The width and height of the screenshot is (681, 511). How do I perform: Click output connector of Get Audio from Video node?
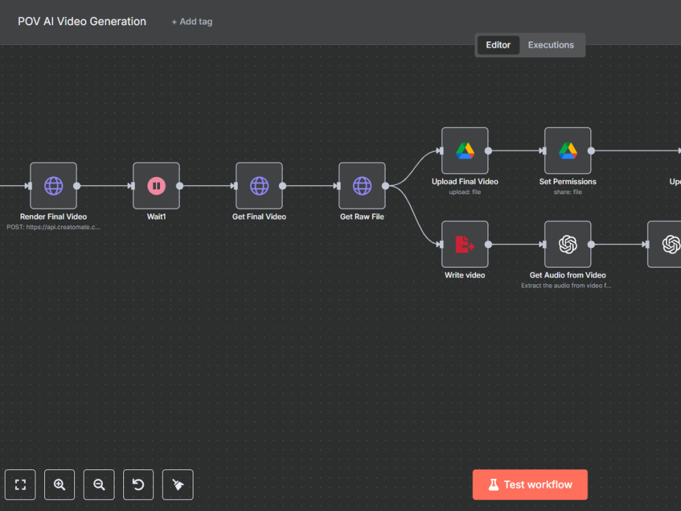[591, 244]
